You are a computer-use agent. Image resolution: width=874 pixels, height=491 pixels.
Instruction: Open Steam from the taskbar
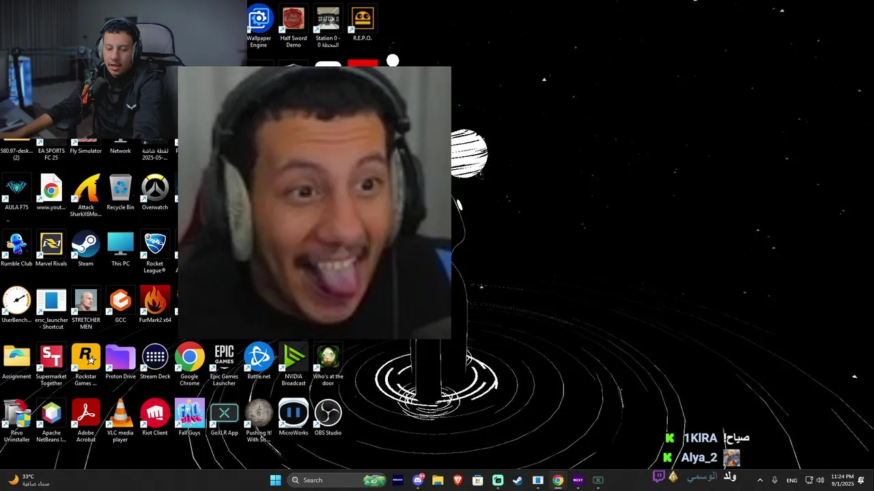(518, 480)
